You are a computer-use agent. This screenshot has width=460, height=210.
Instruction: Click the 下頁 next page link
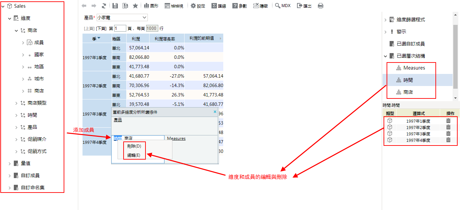coord(101,29)
